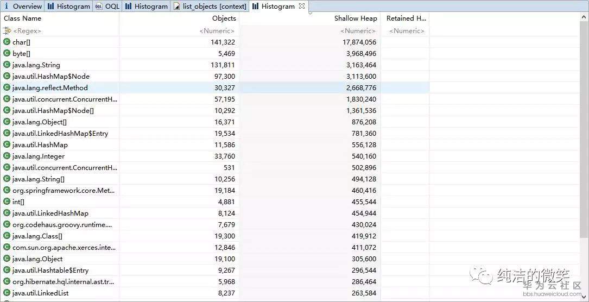589x302 pixels.
Task: Click the shallow heap value 502,896
Action: pyautogui.click(x=364, y=167)
